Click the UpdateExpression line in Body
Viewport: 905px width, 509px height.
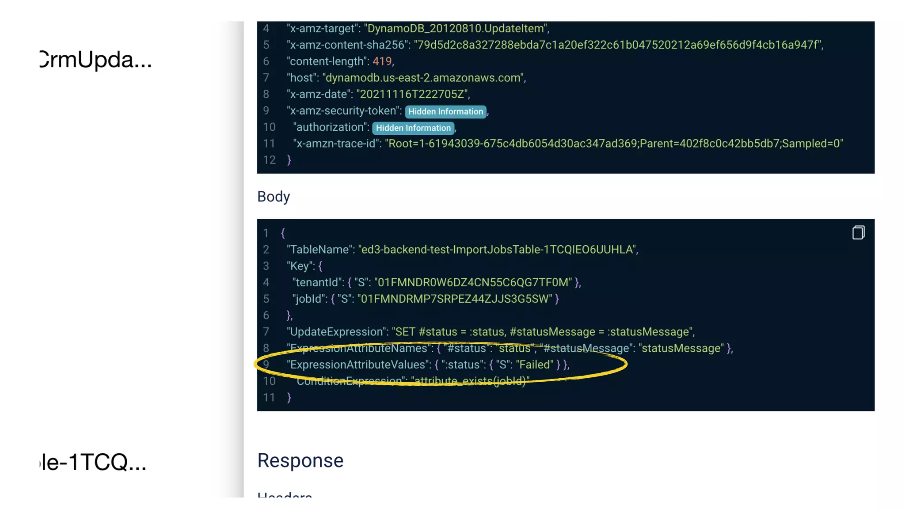(491, 332)
